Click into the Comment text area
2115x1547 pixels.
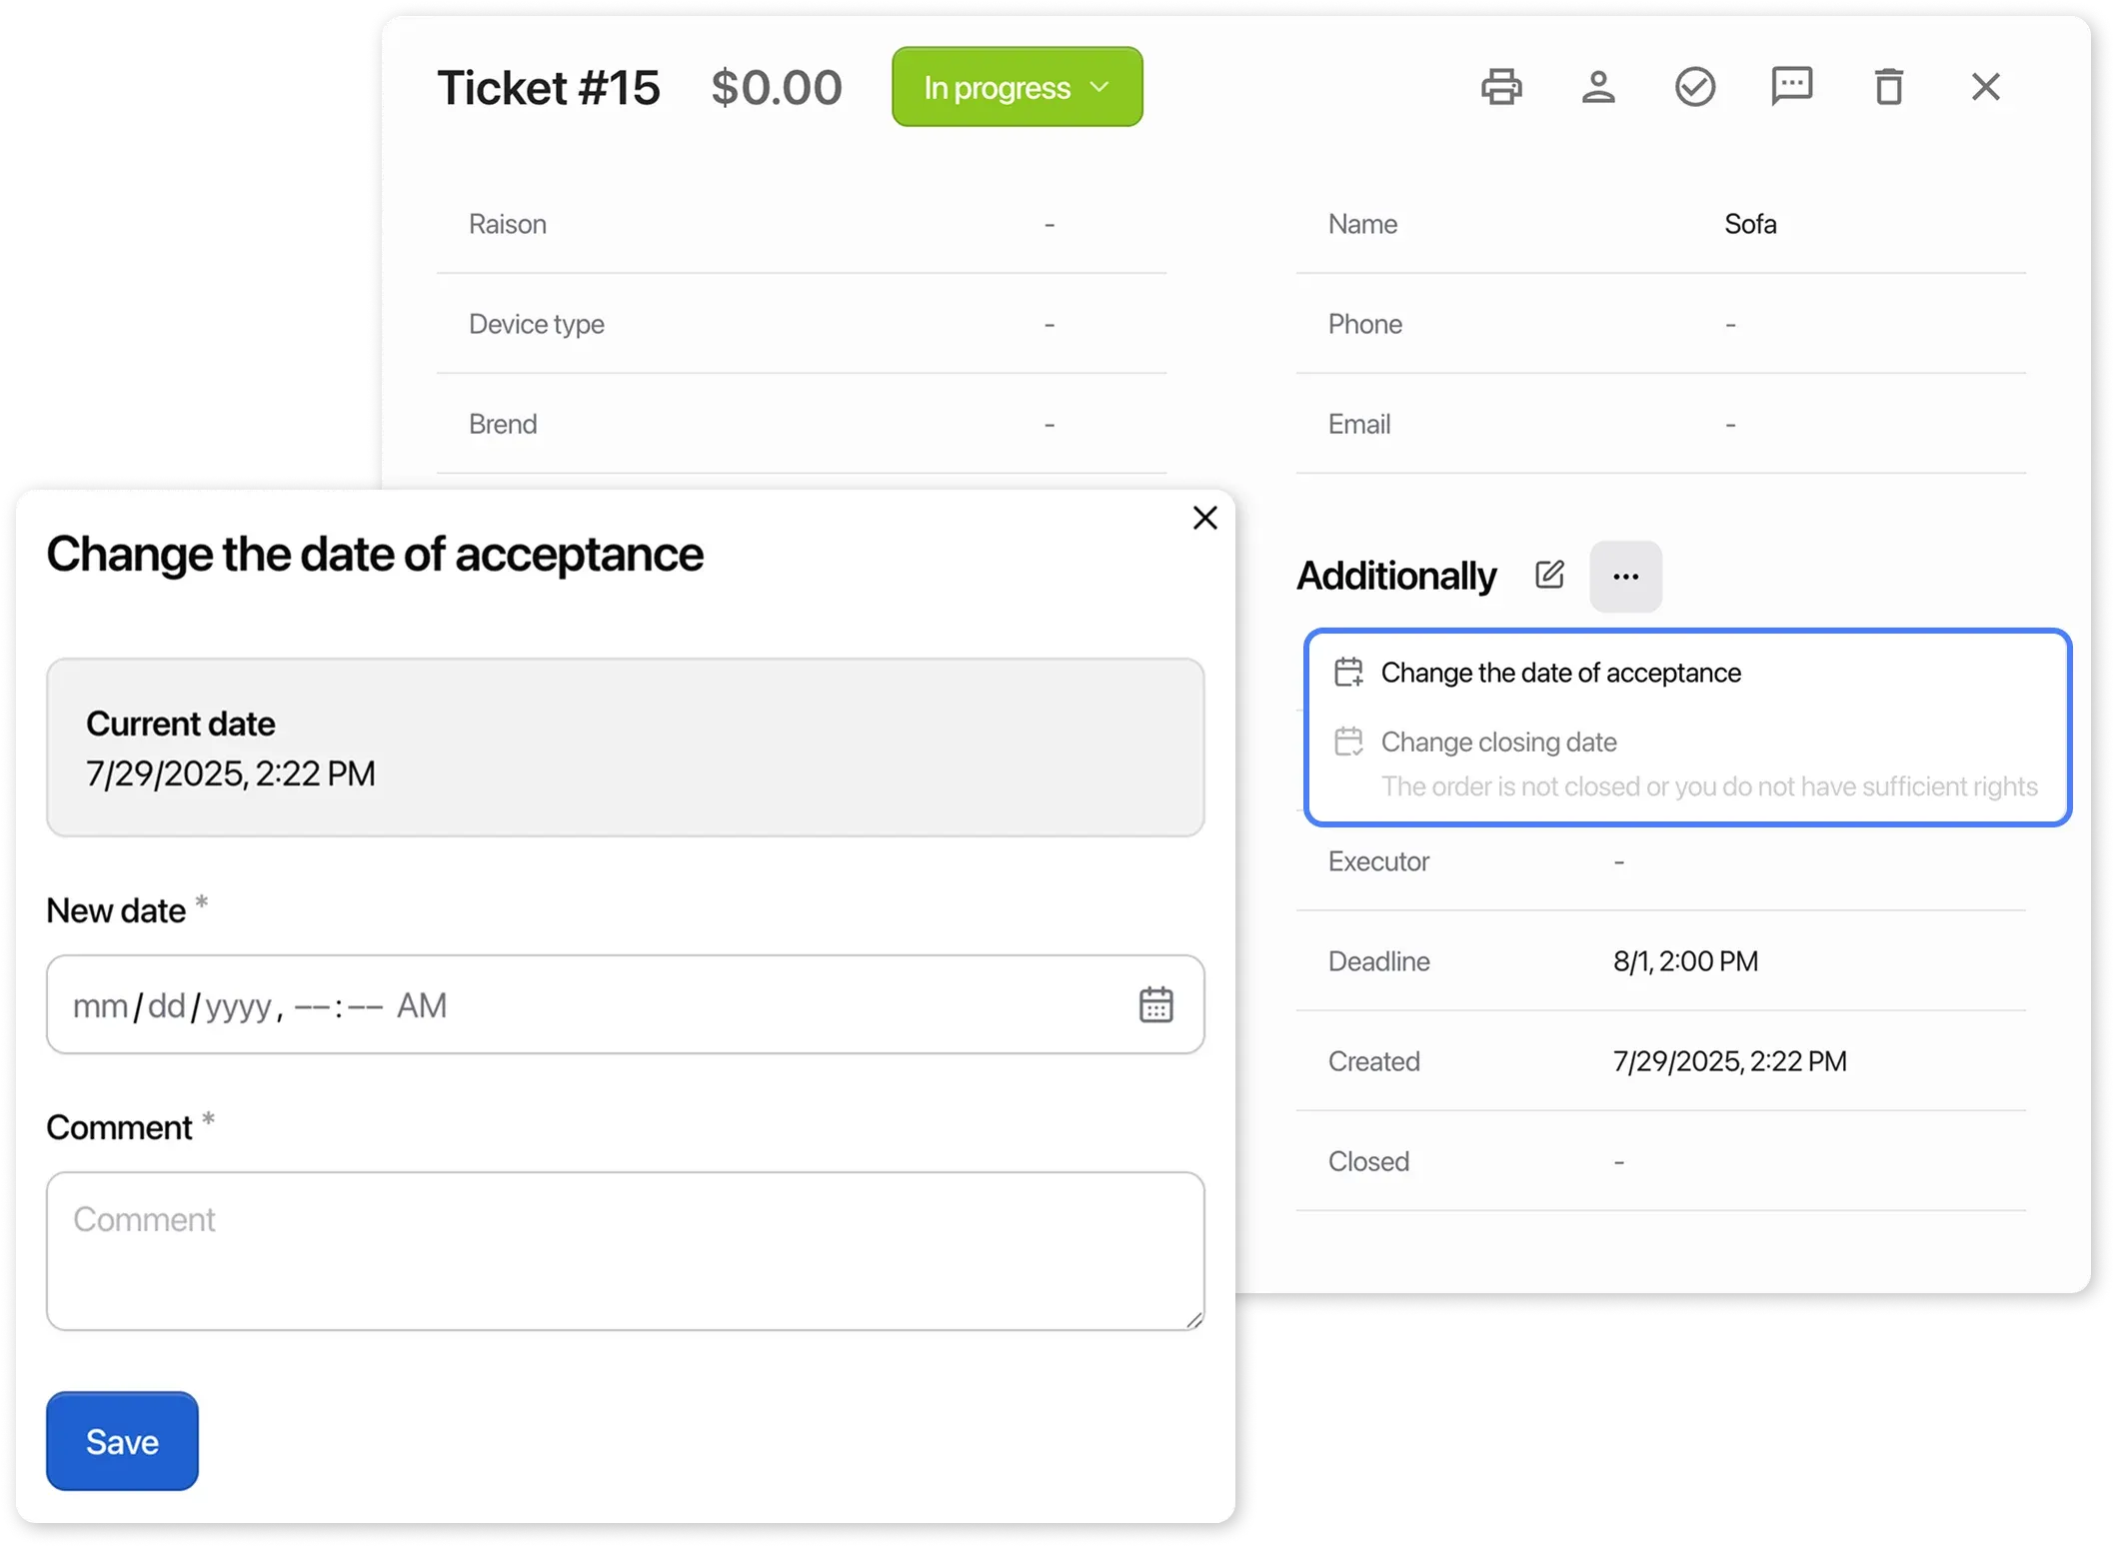(x=625, y=1250)
